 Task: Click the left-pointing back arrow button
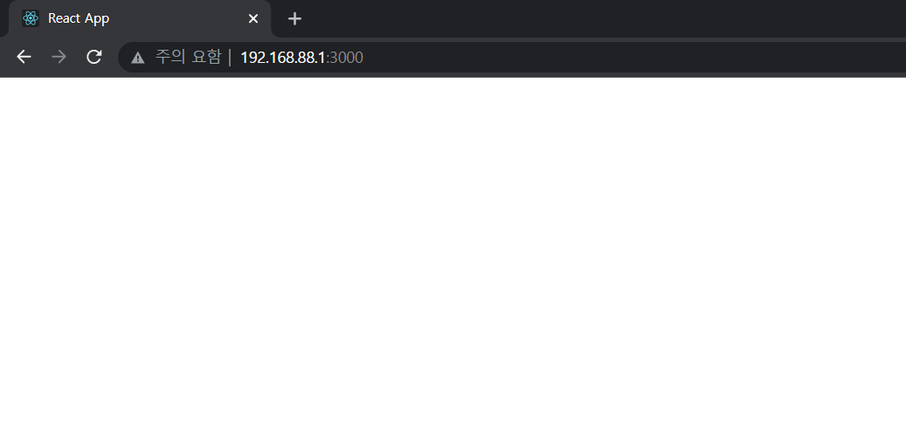24,57
